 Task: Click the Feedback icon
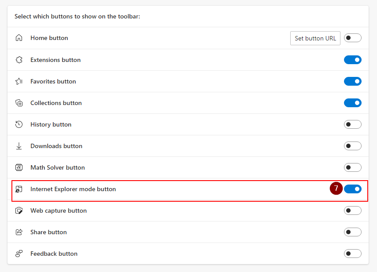click(x=19, y=254)
